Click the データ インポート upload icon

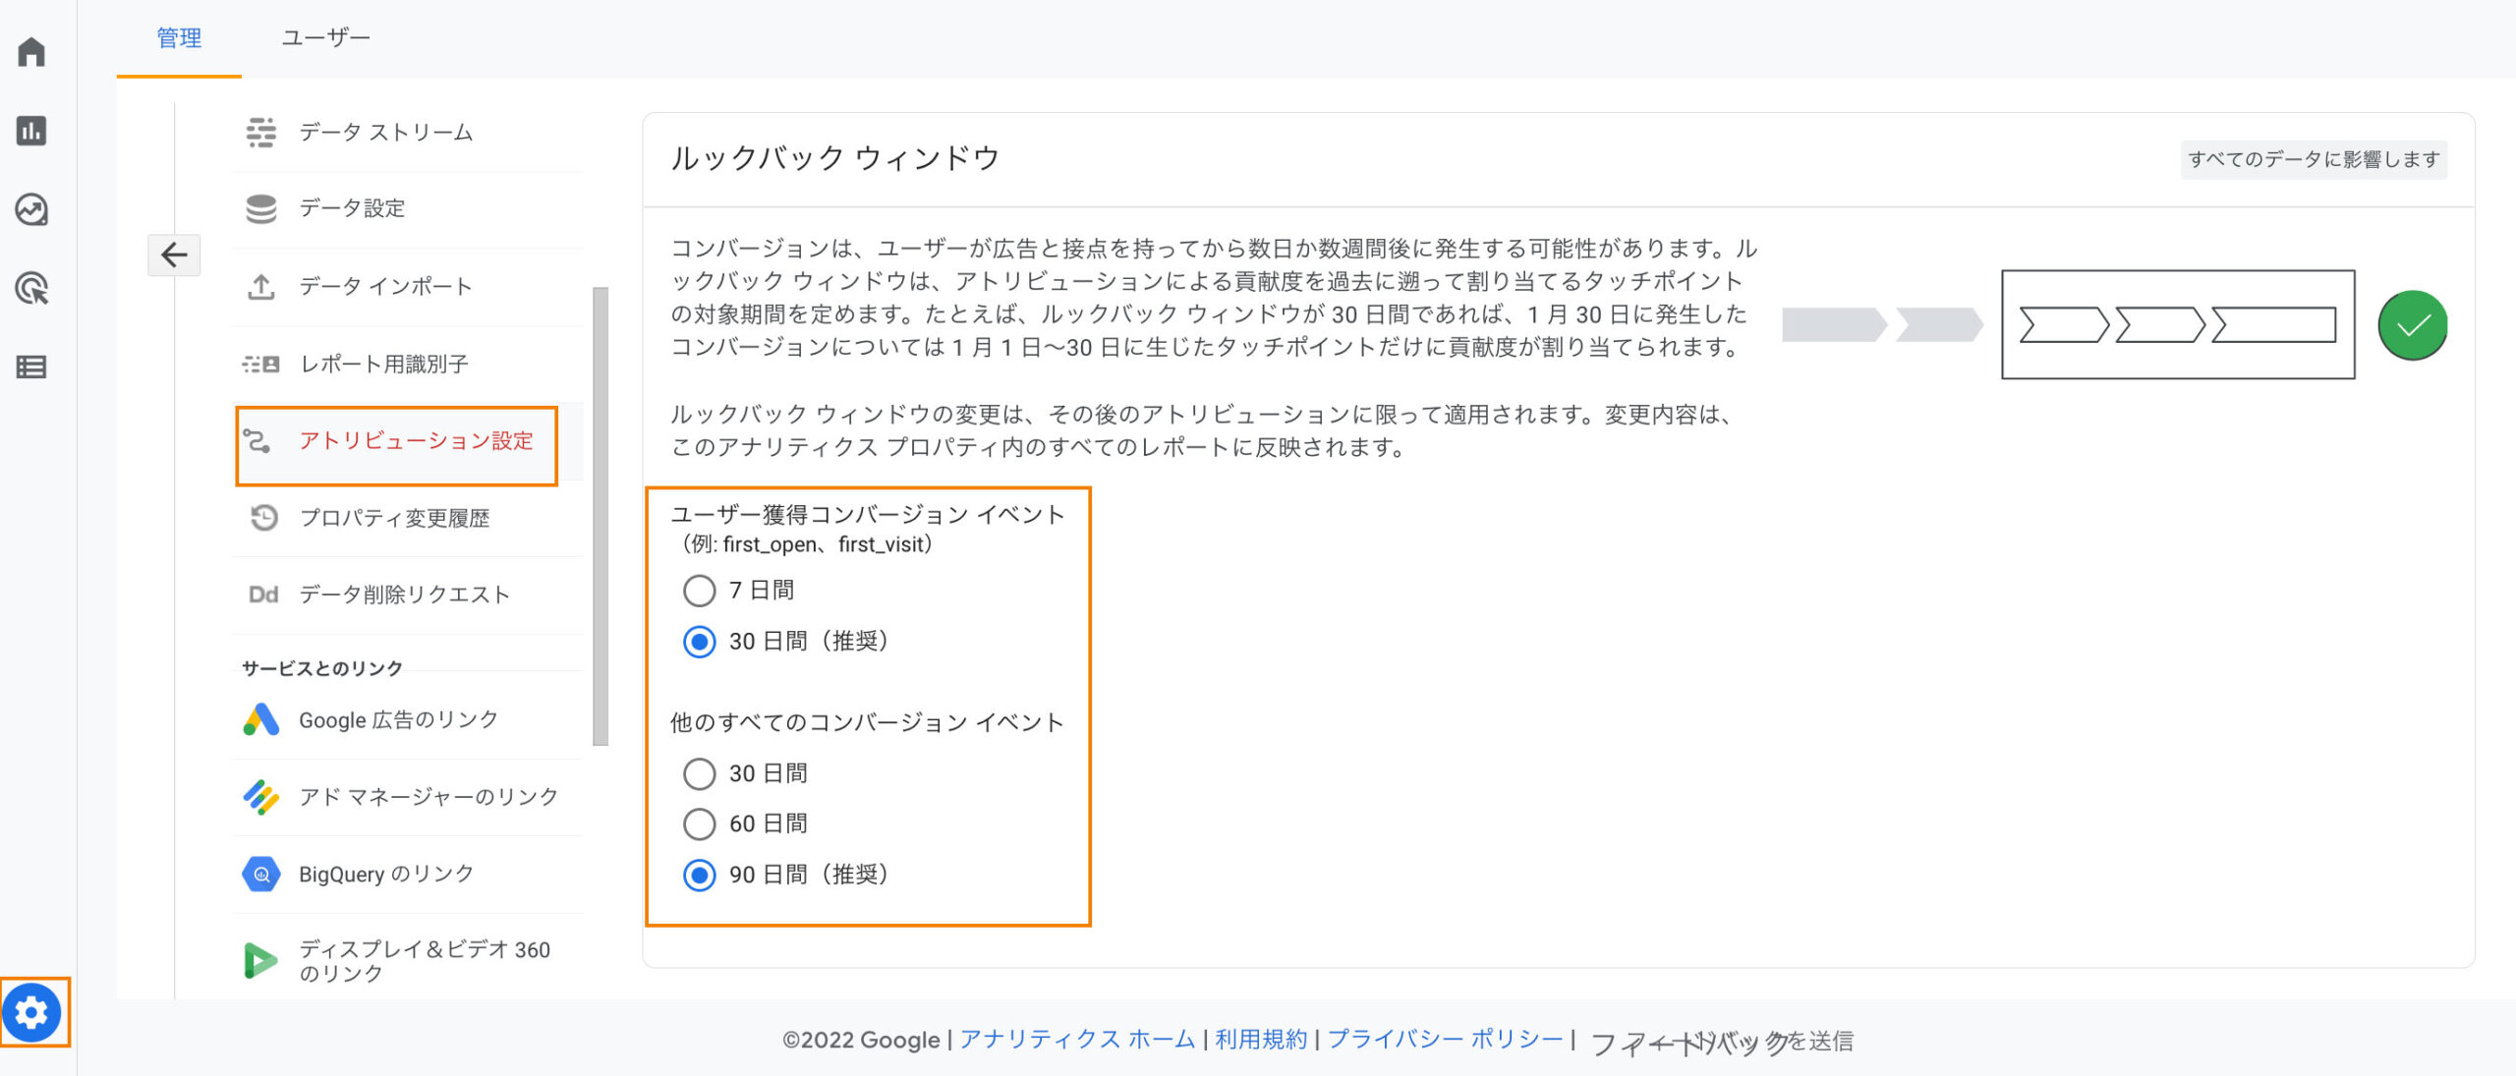tap(260, 286)
